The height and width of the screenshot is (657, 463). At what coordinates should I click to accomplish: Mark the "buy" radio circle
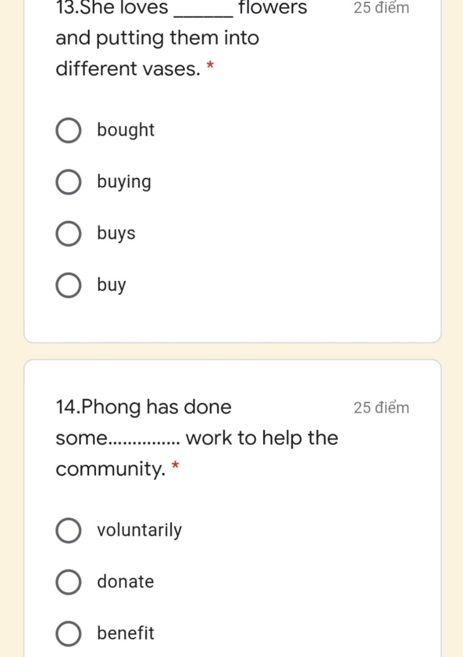69,285
